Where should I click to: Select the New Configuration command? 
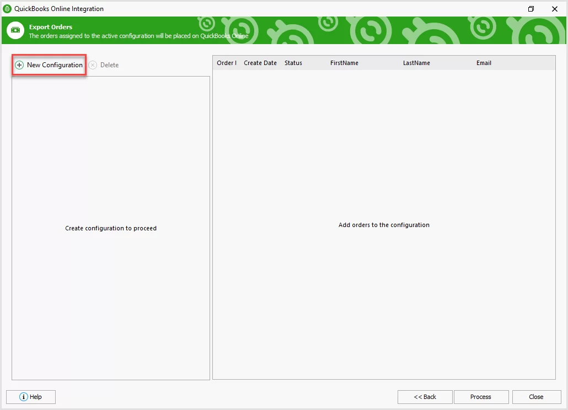tap(54, 65)
